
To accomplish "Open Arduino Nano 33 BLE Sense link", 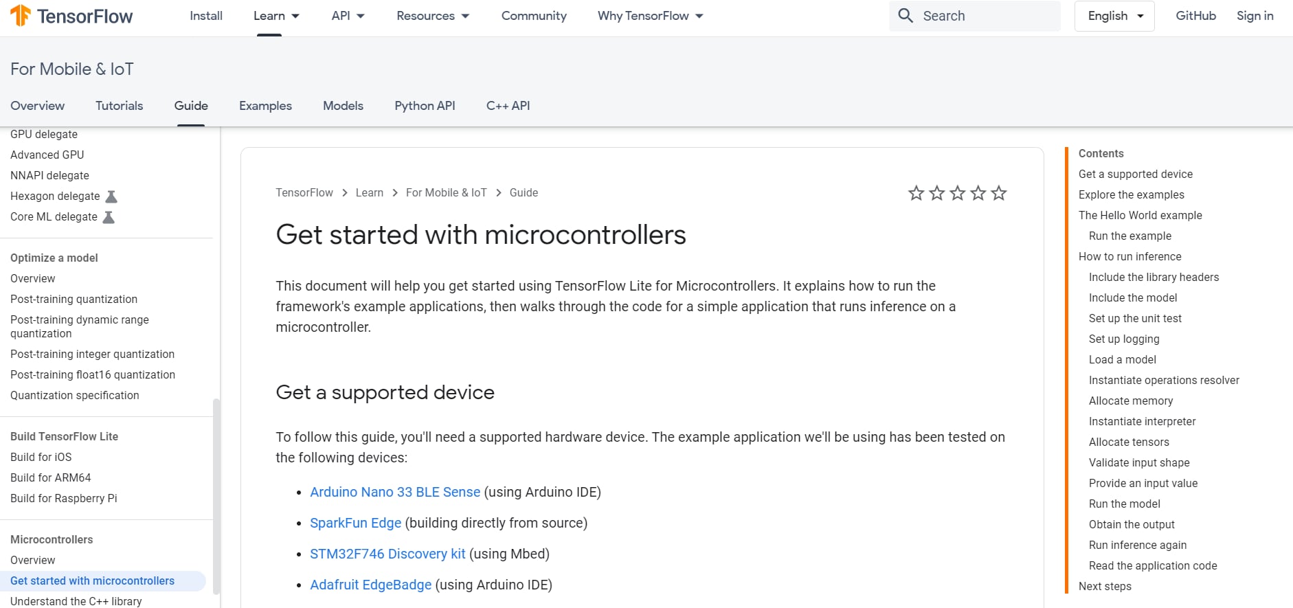I will click(395, 492).
